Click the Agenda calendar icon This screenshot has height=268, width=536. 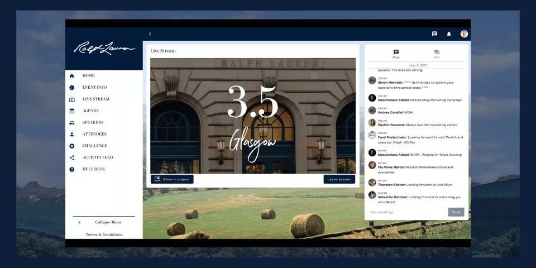click(x=72, y=111)
